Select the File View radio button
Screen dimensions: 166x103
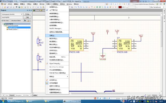coord(2,21)
